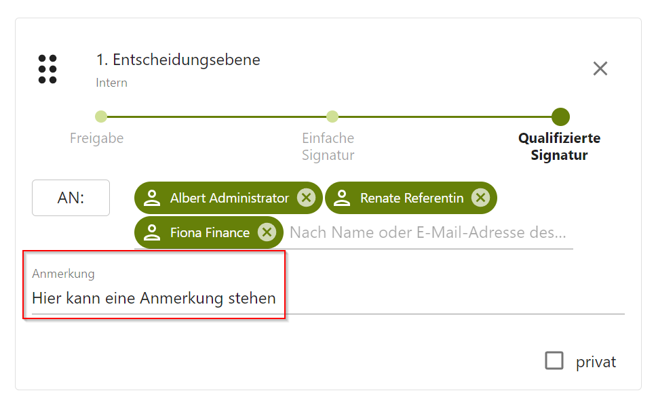Select the Qualifizierte Signatur step dot
The image size is (656, 395).
(560, 117)
